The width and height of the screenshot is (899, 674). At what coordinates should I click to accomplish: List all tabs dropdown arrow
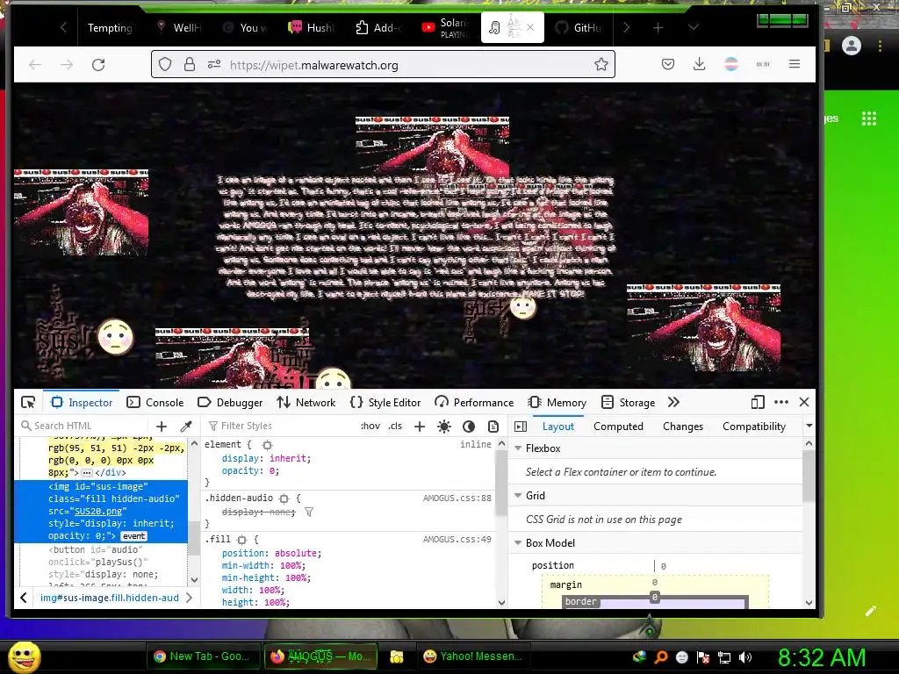(x=694, y=27)
